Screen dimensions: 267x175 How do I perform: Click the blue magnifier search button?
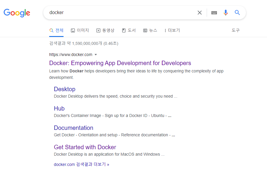pos(237,12)
